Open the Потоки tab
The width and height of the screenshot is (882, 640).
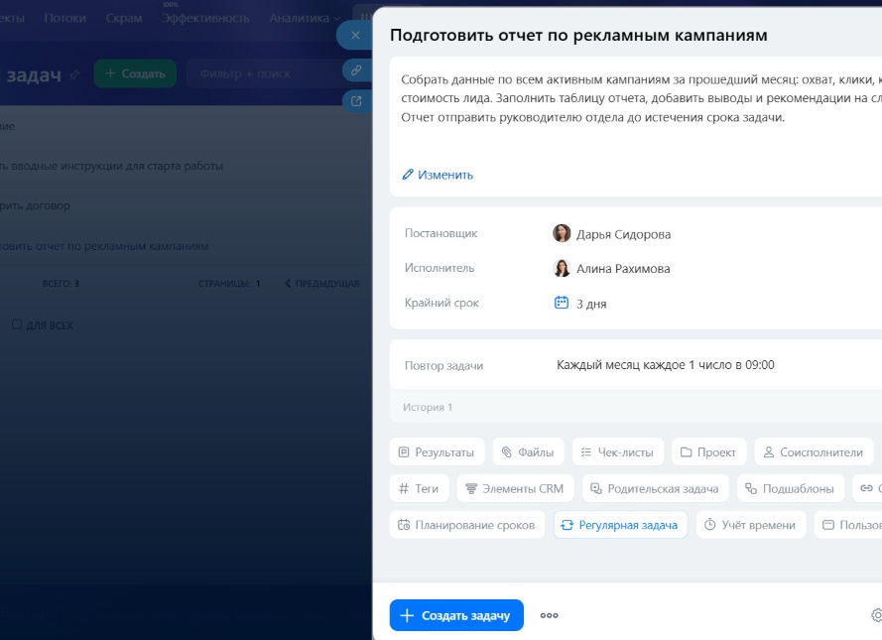(x=65, y=18)
